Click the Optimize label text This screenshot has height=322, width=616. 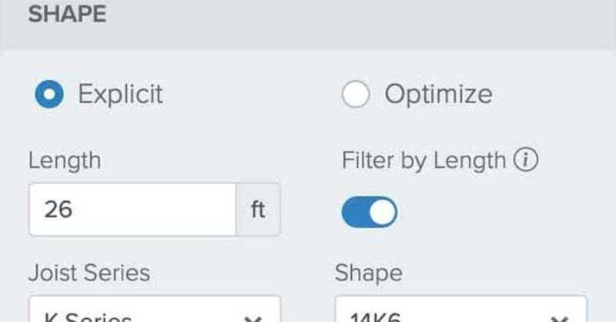pyautogui.click(x=438, y=95)
